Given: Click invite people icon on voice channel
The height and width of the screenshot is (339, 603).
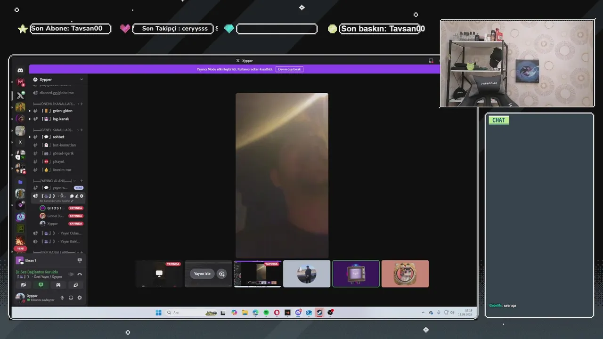Looking at the screenshot, I should click(x=77, y=196).
